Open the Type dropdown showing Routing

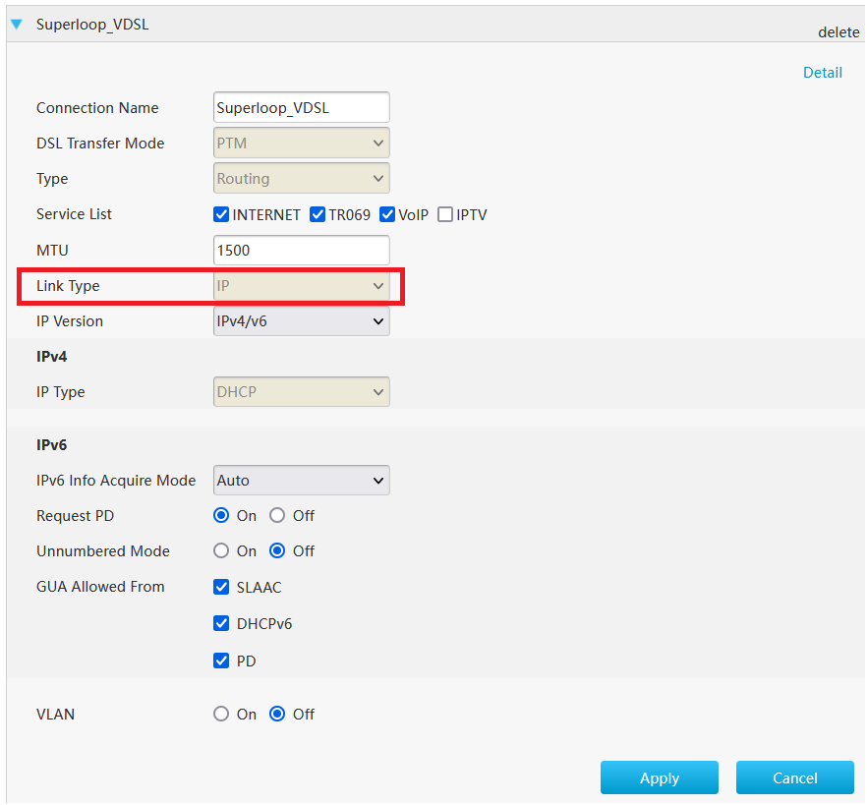point(301,178)
